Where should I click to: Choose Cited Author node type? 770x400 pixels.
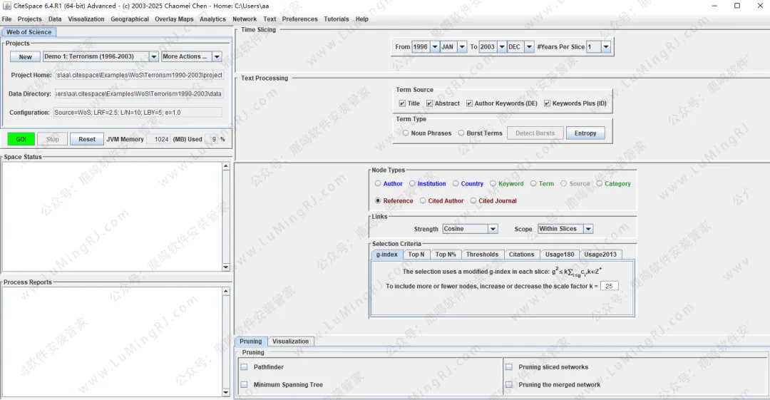423,201
